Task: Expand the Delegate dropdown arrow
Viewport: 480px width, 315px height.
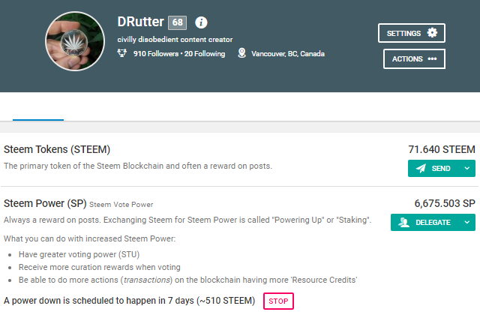Action: click(x=467, y=222)
